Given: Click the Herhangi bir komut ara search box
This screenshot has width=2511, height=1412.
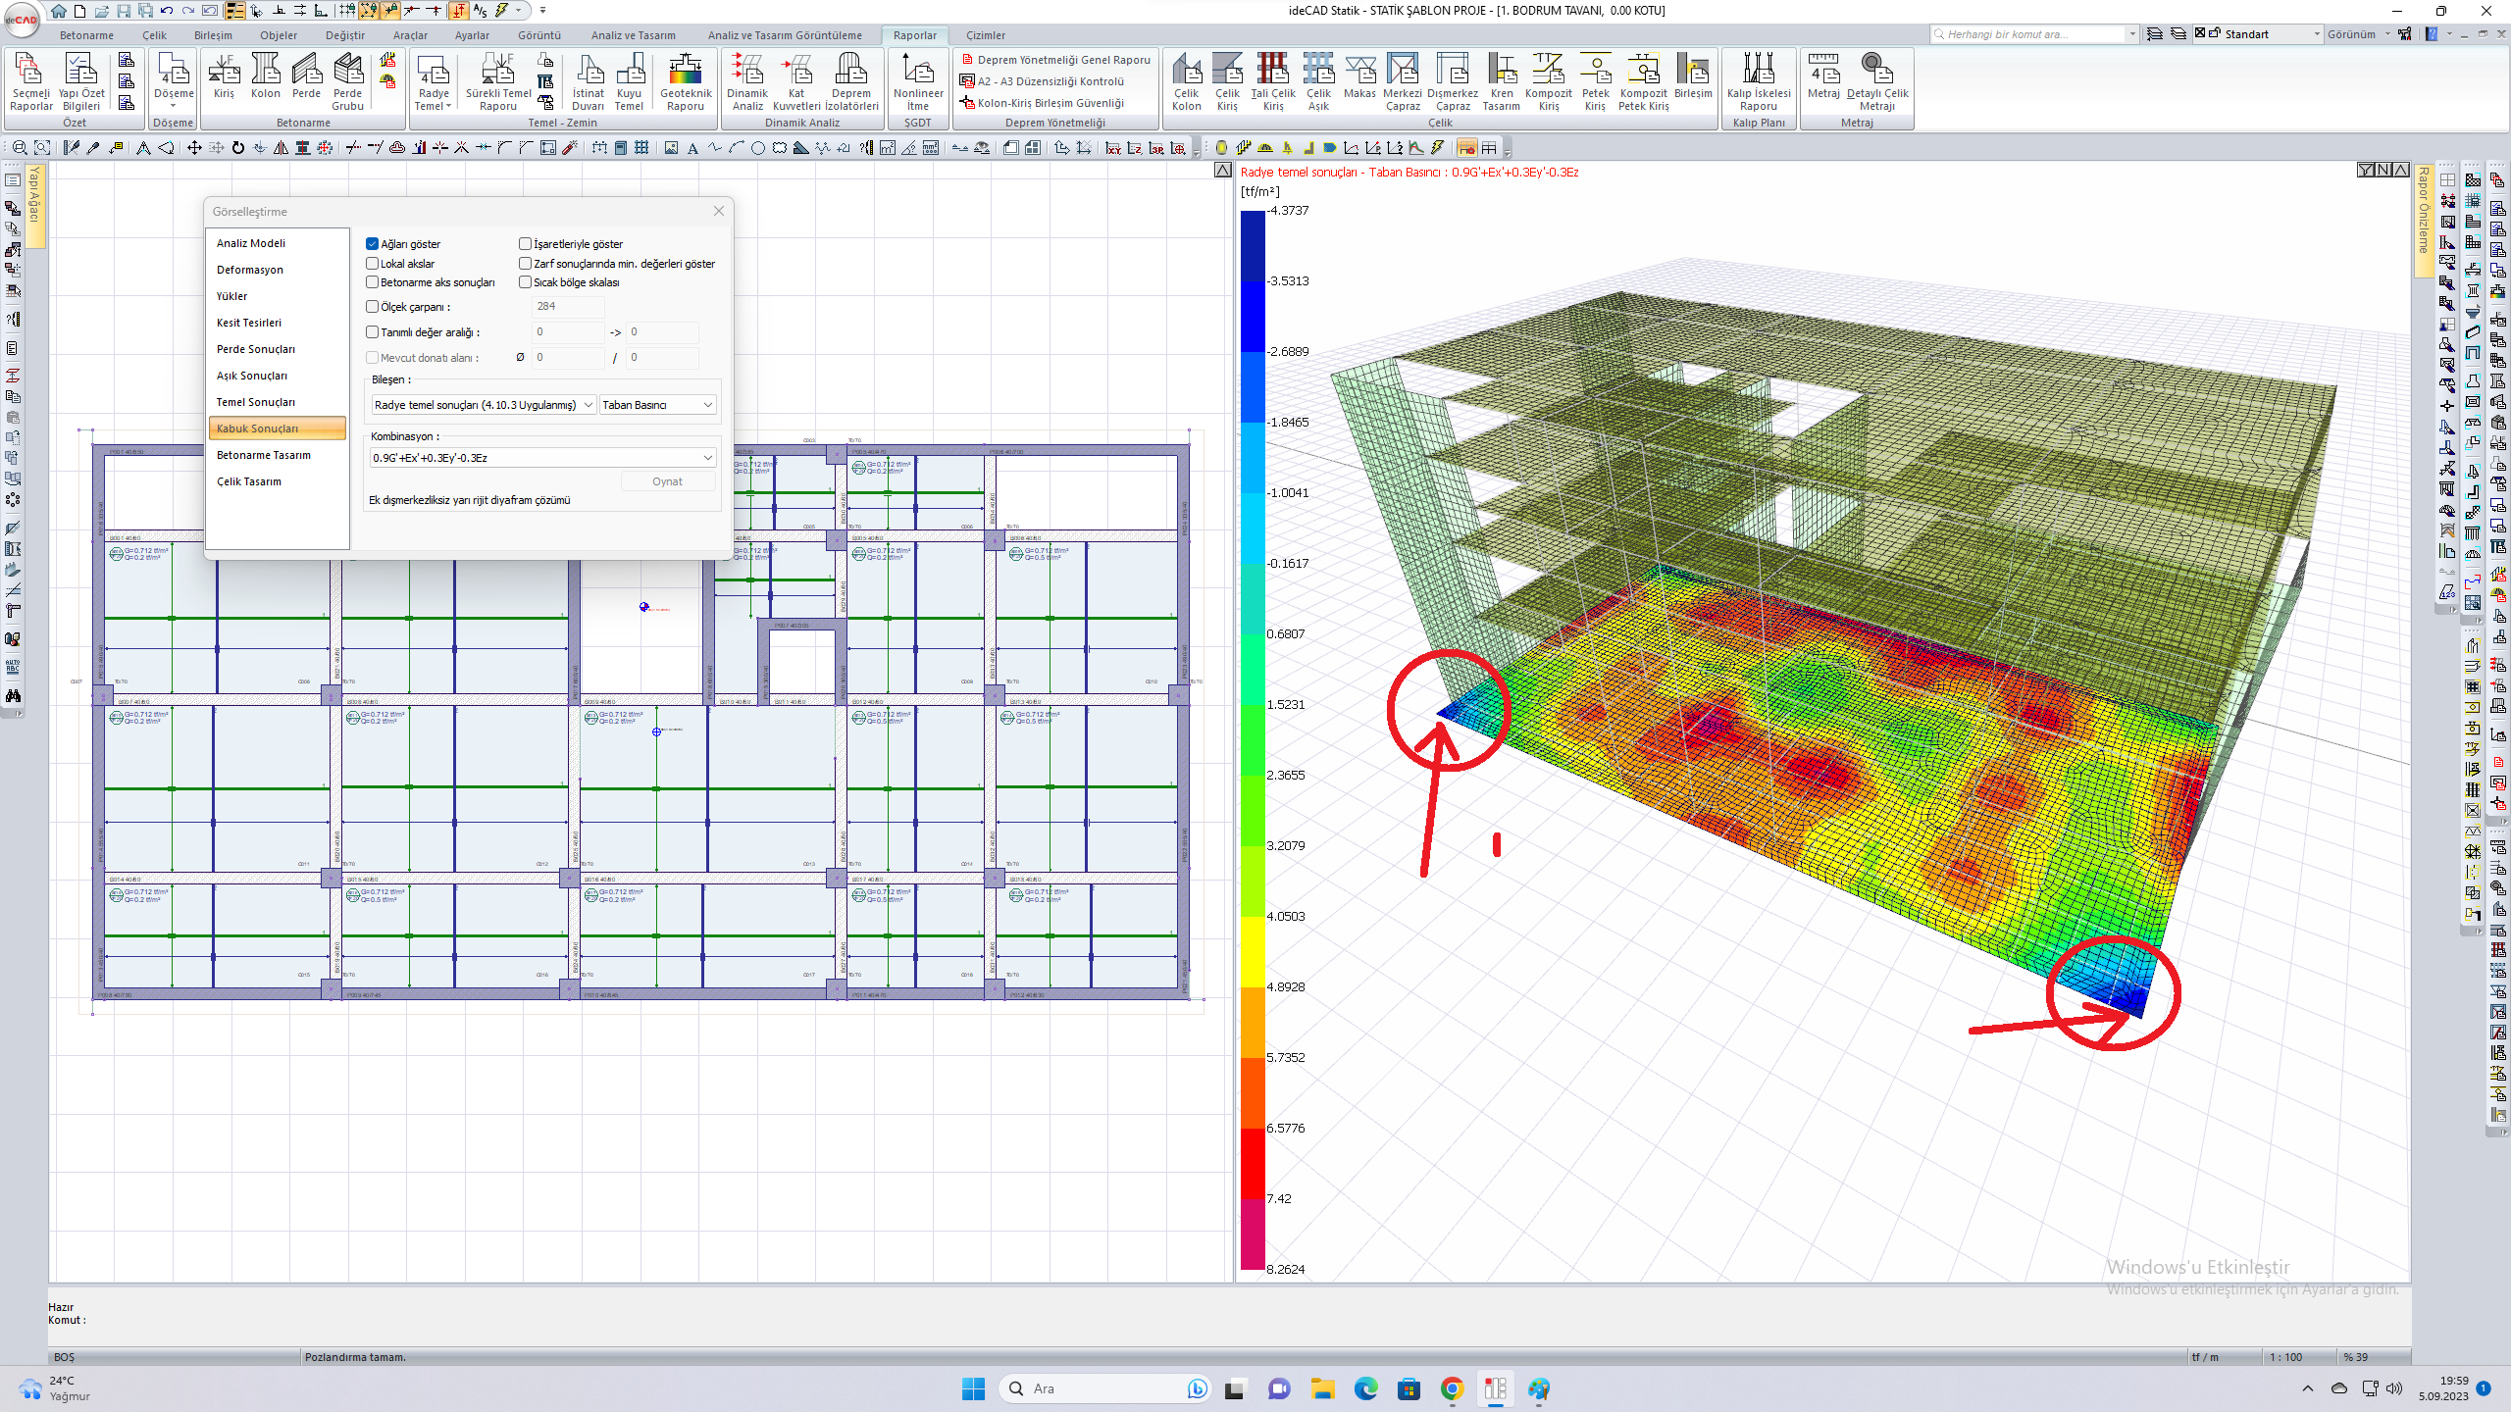Looking at the screenshot, I should click(2027, 34).
